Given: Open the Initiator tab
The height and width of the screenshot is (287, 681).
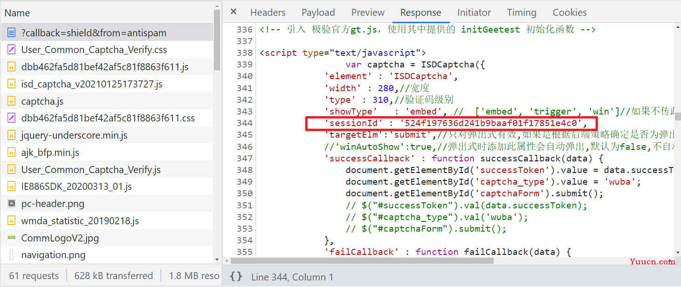Looking at the screenshot, I should [474, 13].
